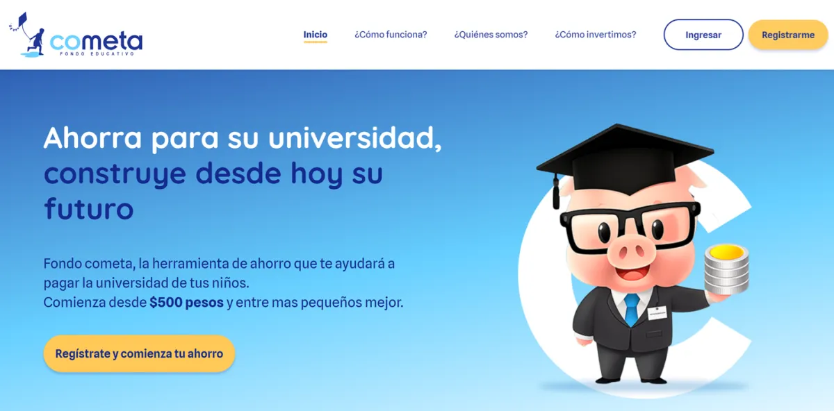Click the cometa wordmark text in header
This screenshot has height=411, width=834.
[96, 41]
